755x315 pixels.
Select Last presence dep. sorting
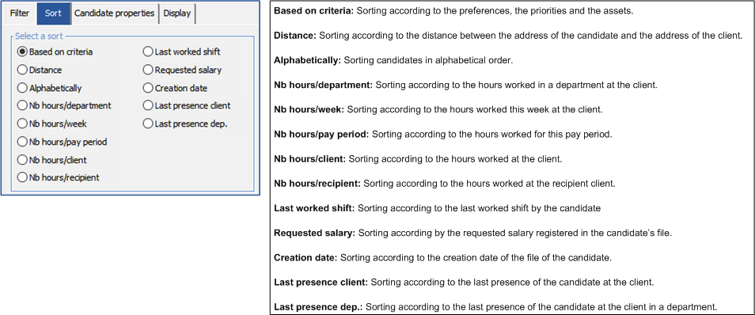(185, 123)
